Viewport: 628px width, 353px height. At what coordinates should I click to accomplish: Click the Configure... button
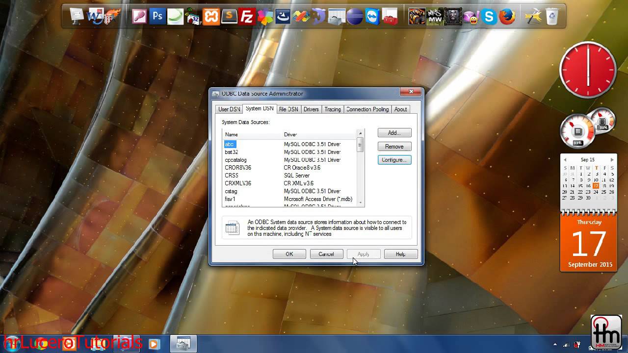[394, 160]
